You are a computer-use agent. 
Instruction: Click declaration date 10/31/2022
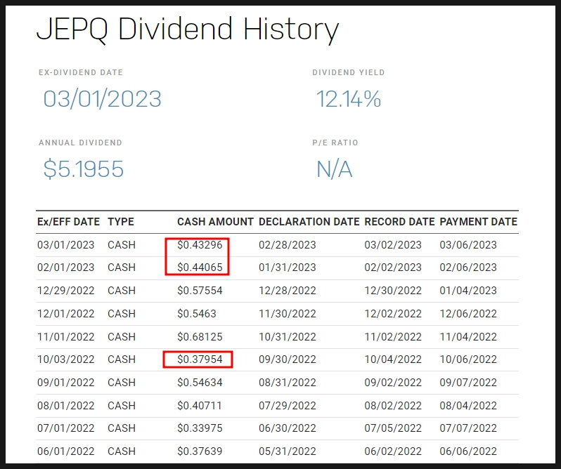[288, 337]
